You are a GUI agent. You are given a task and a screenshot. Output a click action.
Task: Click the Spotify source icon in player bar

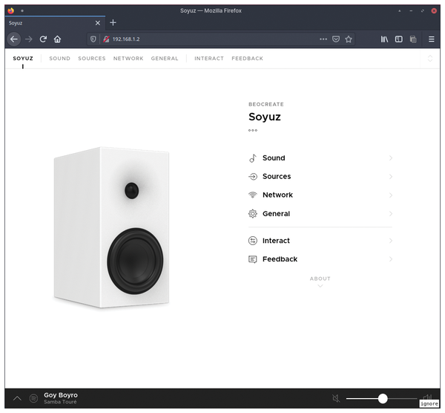(34, 398)
